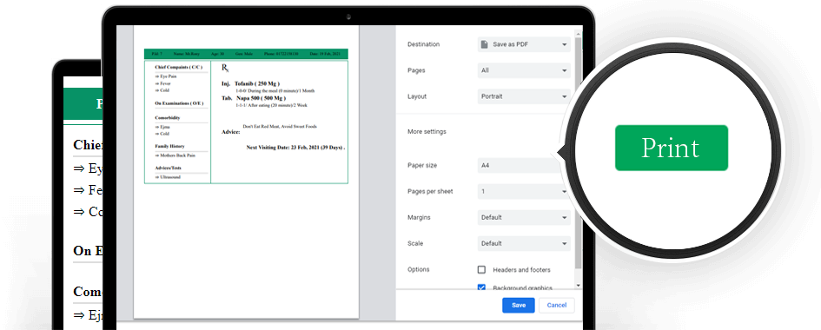Viewport: 821px width, 330px height.
Task: Click the Scale label
Action: point(415,243)
